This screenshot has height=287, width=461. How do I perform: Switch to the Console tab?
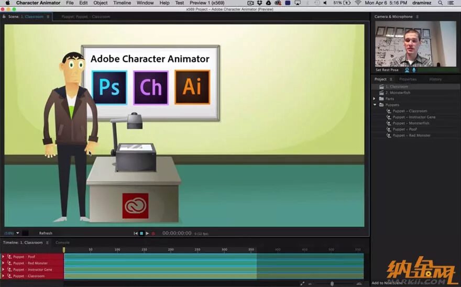tap(62, 243)
